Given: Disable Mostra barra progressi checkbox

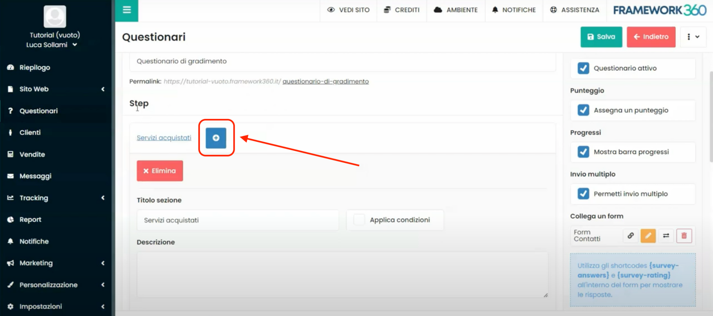Looking at the screenshot, I should (x=583, y=152).
